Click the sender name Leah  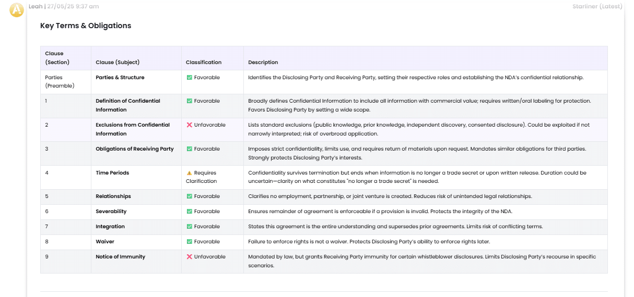click(x=36, y=6)
